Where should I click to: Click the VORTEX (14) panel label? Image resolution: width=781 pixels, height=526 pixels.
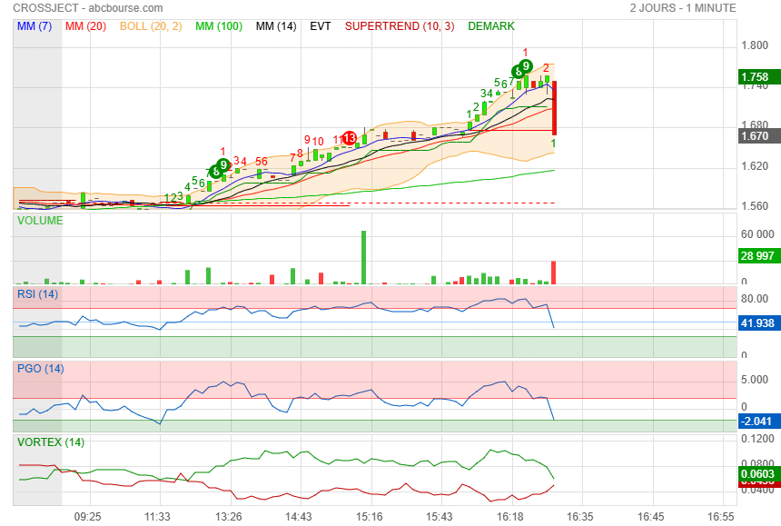point(51,442)
